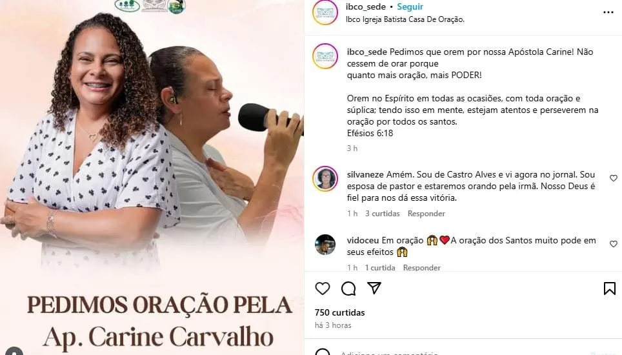
Task: Open the ibco_sede username in the header
Action: click(365, 6)
